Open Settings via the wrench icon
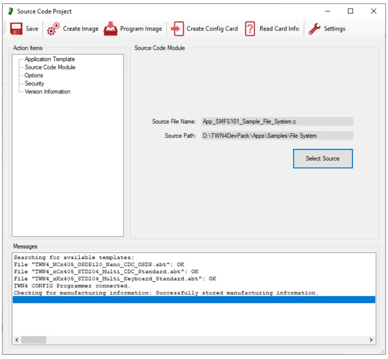The image size is (388, 359). (314, 29)
